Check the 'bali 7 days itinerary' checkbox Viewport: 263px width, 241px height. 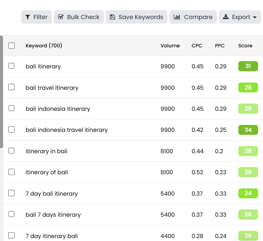[12, 214]
